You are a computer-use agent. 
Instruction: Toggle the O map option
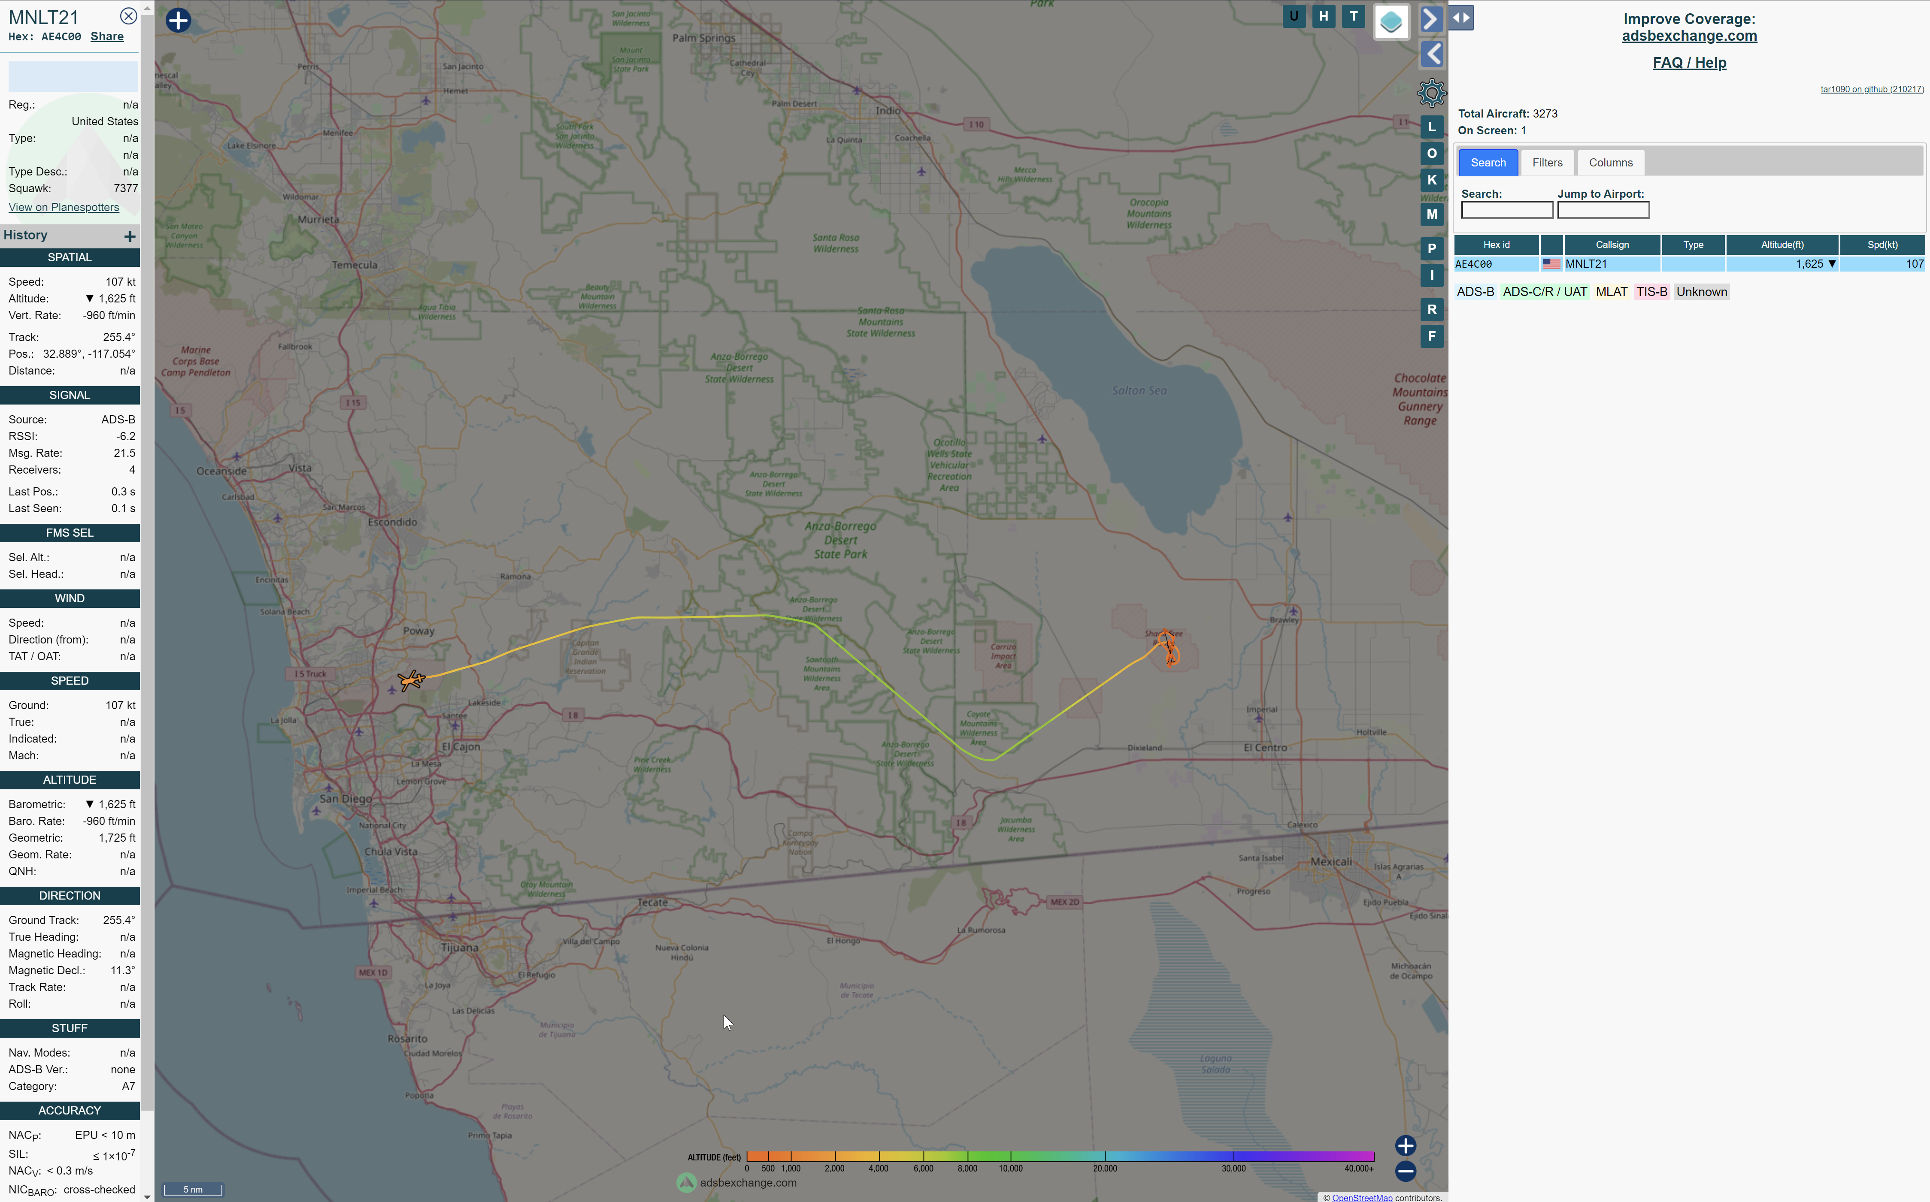(x=1431, y=153)
